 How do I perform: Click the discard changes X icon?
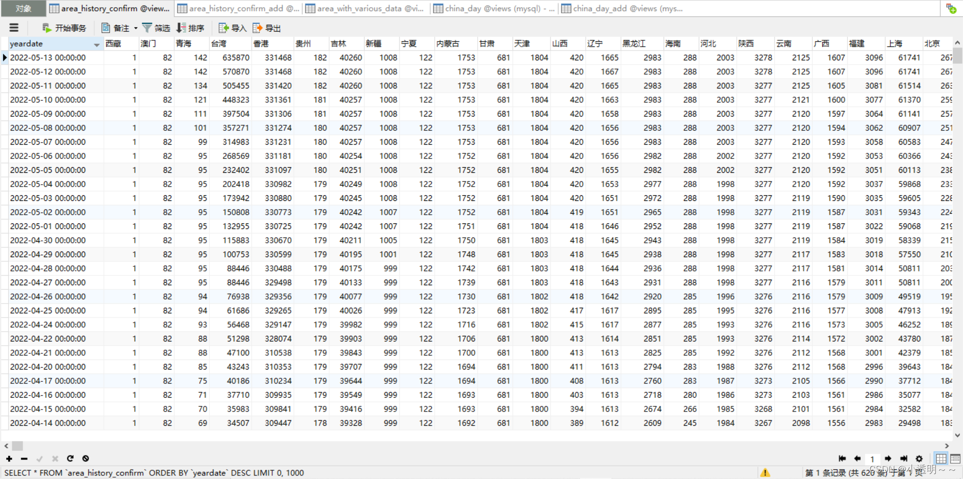coord(55,459)
